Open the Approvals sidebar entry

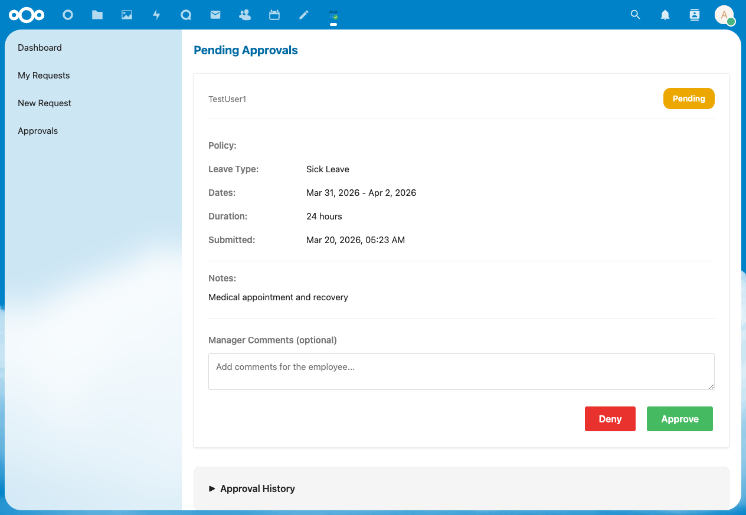(x=37, y=130)
